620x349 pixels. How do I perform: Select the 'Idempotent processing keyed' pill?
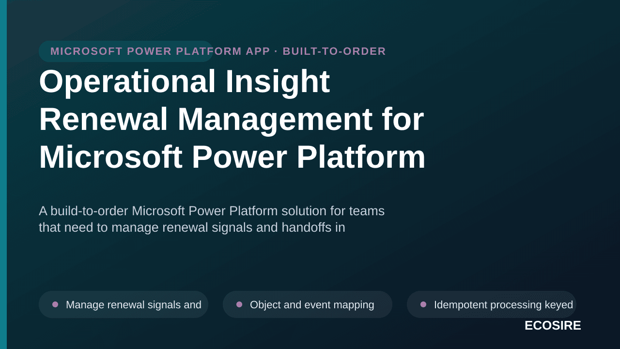pos(492,304)
